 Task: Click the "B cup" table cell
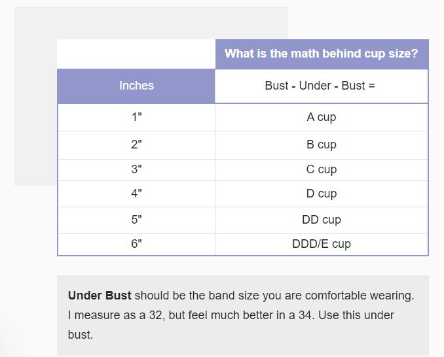coord(321,145)
